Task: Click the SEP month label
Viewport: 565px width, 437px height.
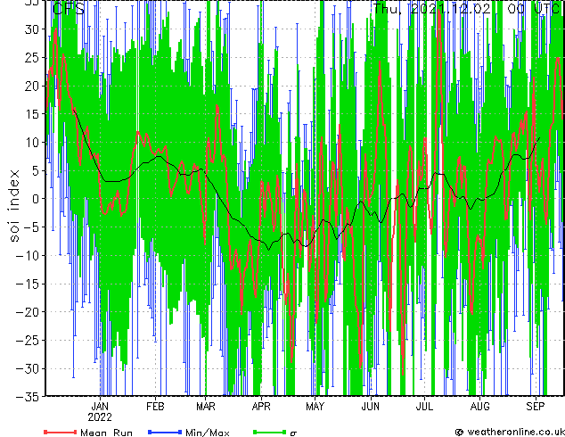Action: pos(535,407)
